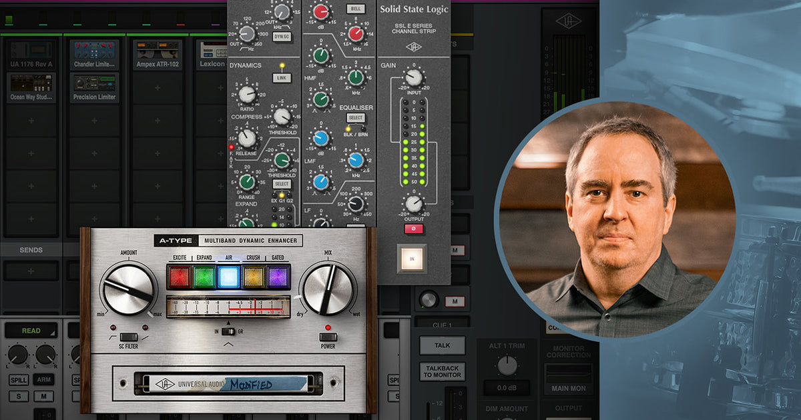Toggle the SSL channel strip IN button
Screen dimensions: 801x420
[x=412, y=259]
